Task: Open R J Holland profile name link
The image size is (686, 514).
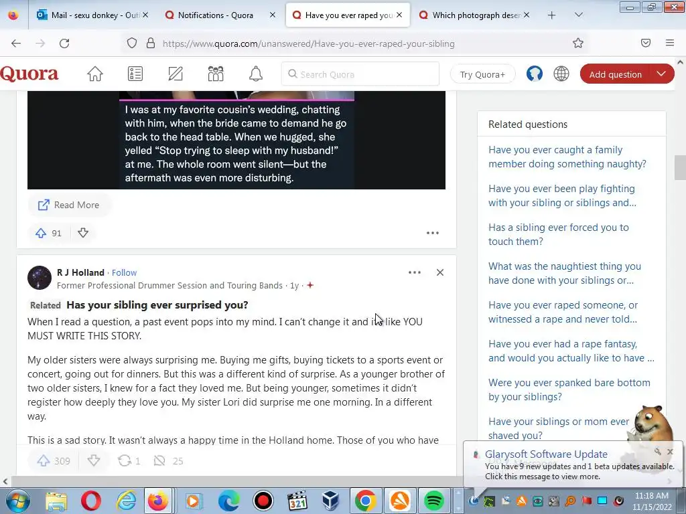Action: point(80,273)
